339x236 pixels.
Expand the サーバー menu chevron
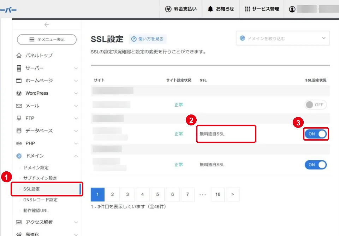tap(76, 68)
